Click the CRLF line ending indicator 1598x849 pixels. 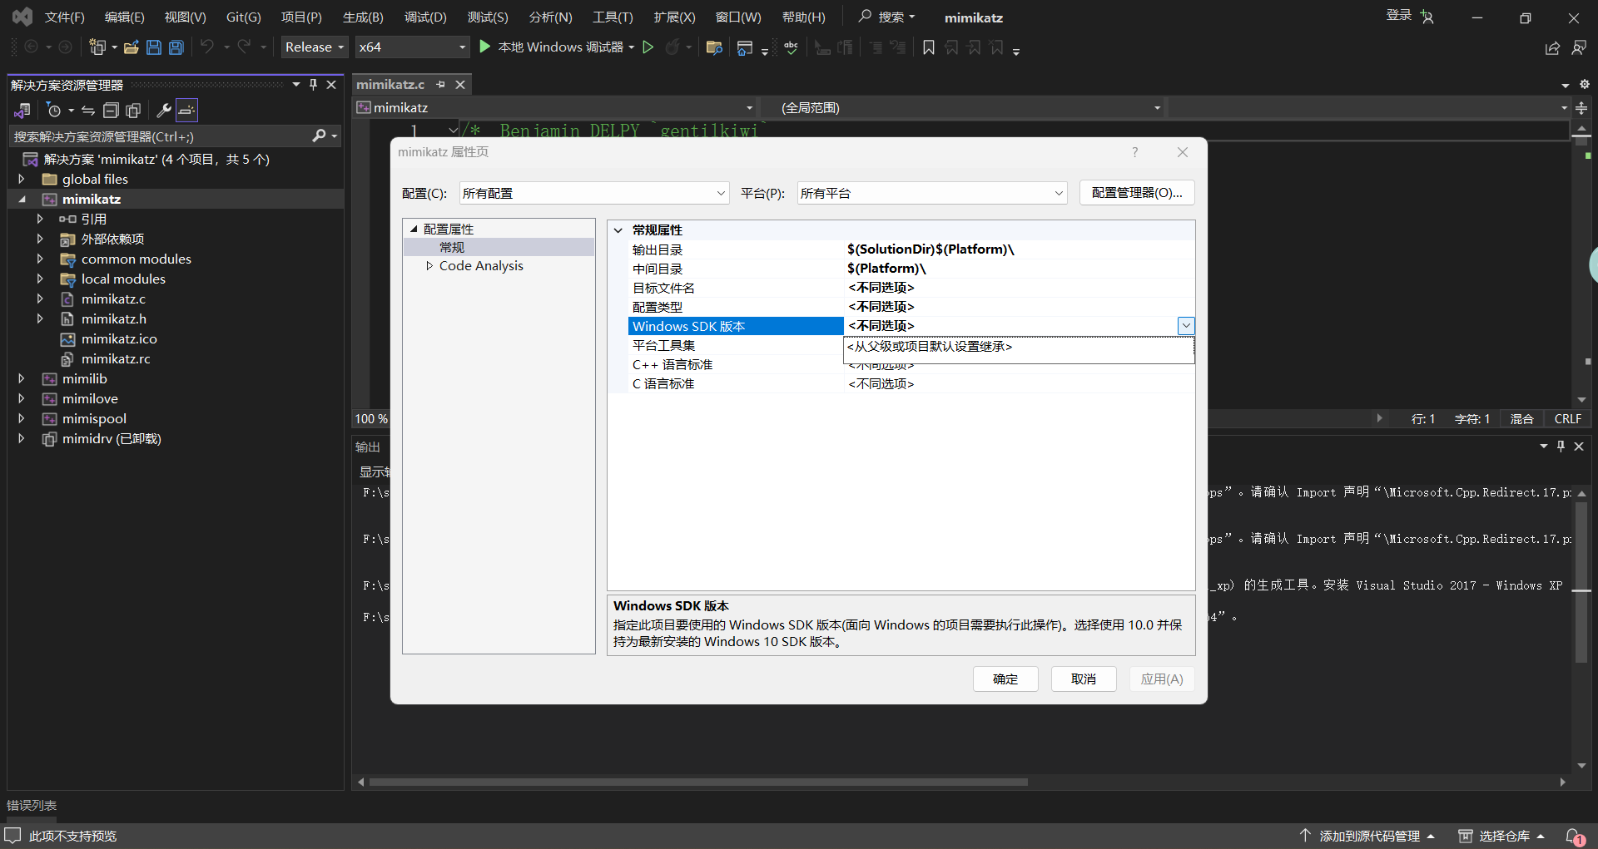pyautogui.click(x=1567, y=419)
